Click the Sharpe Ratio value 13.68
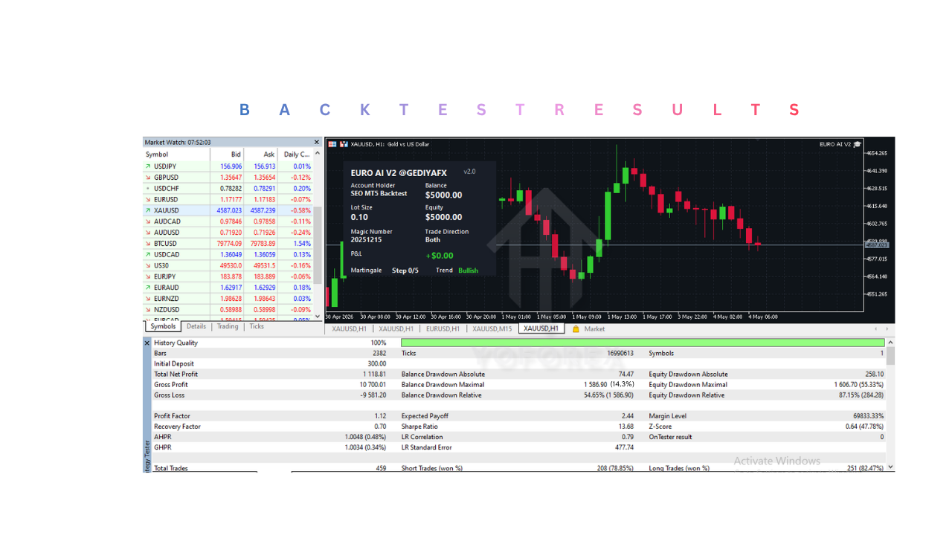The image size is (952, 535). pyautogui.click(x=626, y=427)
